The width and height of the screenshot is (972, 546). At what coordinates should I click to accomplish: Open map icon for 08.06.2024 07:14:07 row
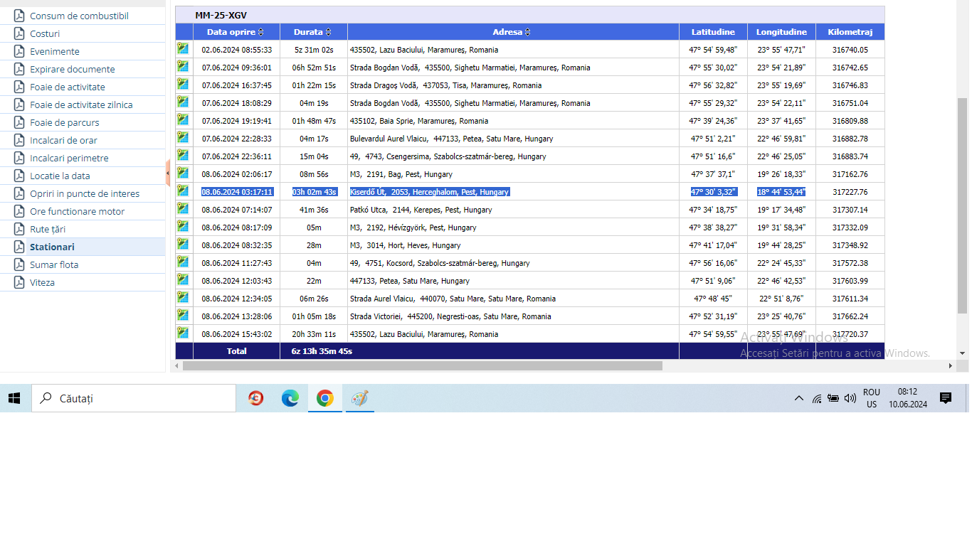pyautogui.click(x=184, y=208)
